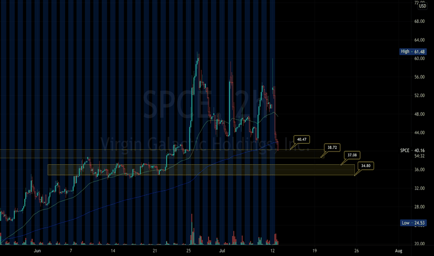Select the 37.08 price callout
The height and width of the screenshot is (256, 434).
pyautogui.click(x=352, y=155)
